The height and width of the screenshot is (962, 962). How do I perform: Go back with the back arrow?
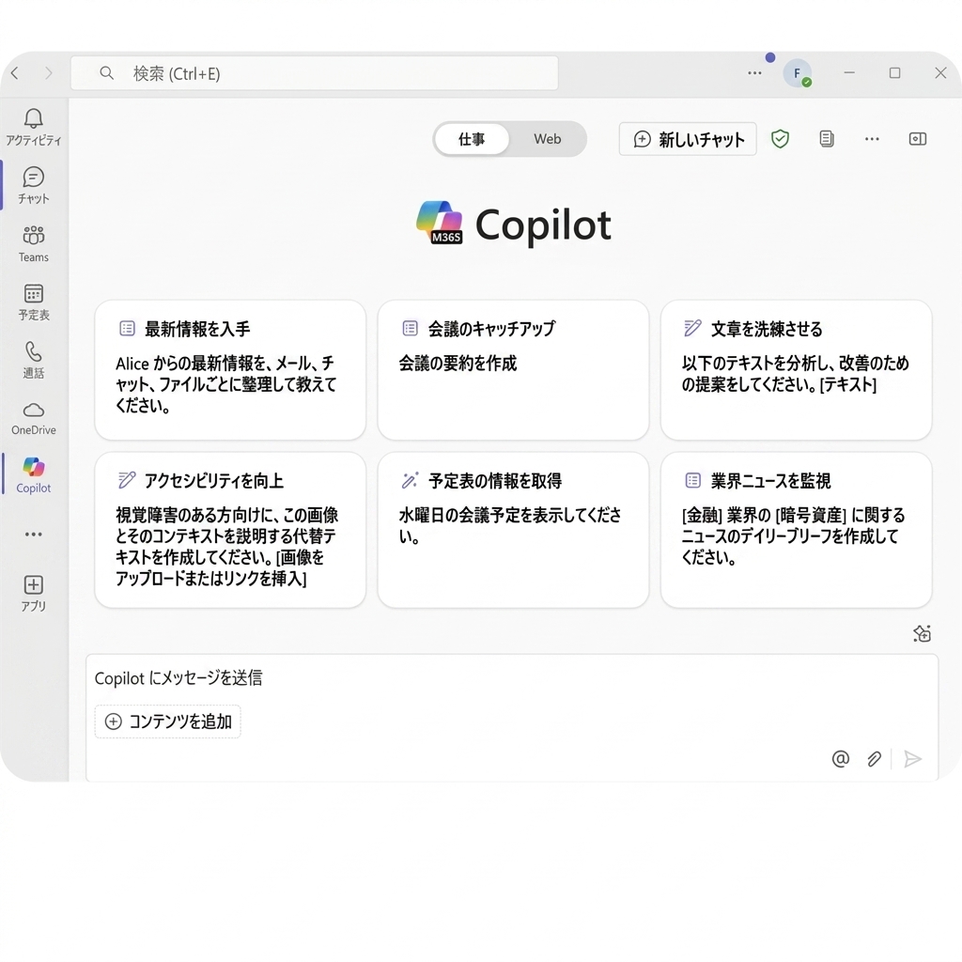tap(15, 73)
